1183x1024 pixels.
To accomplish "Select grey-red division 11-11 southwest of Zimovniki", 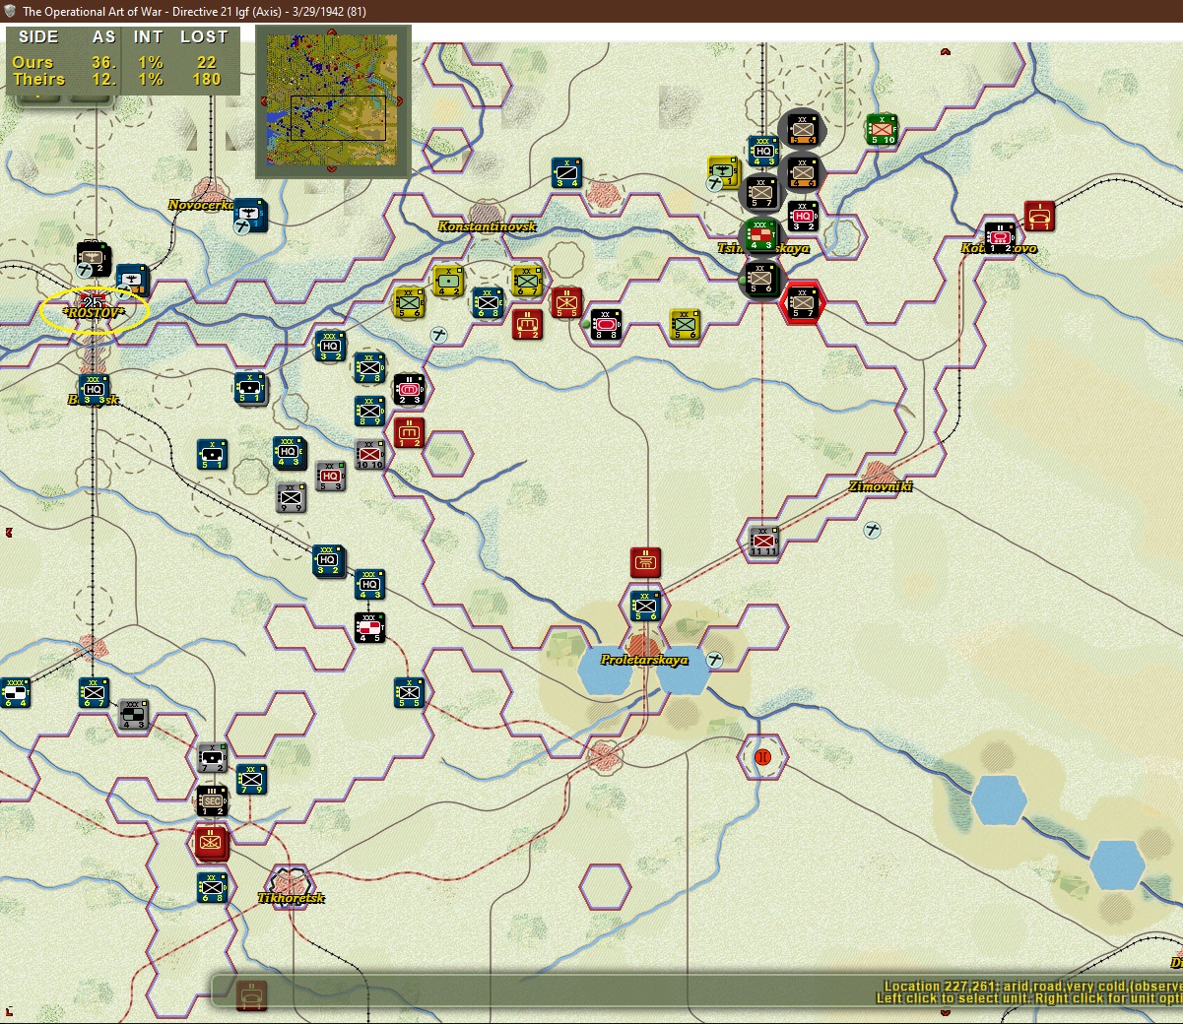I will 763,541.
